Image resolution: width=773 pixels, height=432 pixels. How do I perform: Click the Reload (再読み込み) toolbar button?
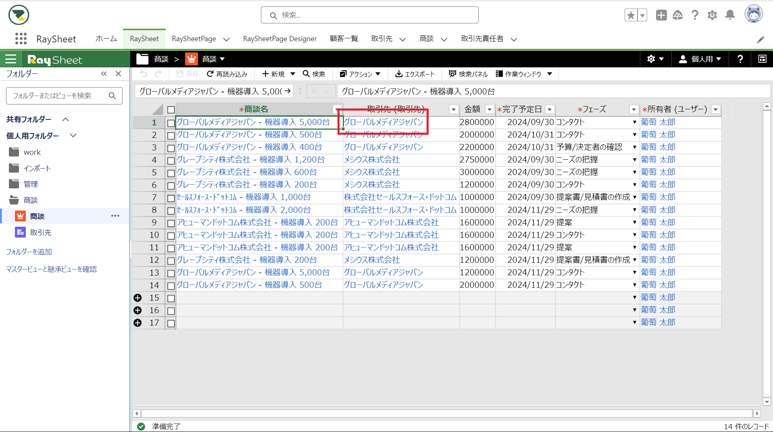point(227,74)
